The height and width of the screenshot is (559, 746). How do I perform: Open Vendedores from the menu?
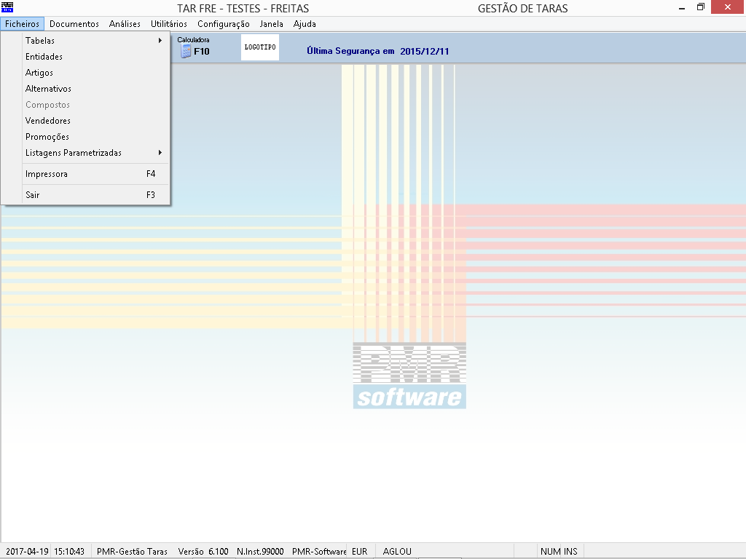tap(95, 121)
